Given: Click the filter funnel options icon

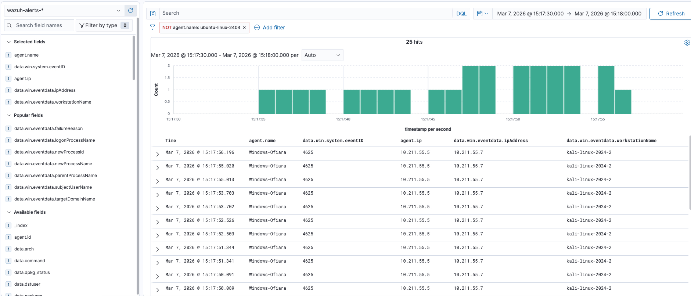Looking at the screenshot, I should coord(152,27).
